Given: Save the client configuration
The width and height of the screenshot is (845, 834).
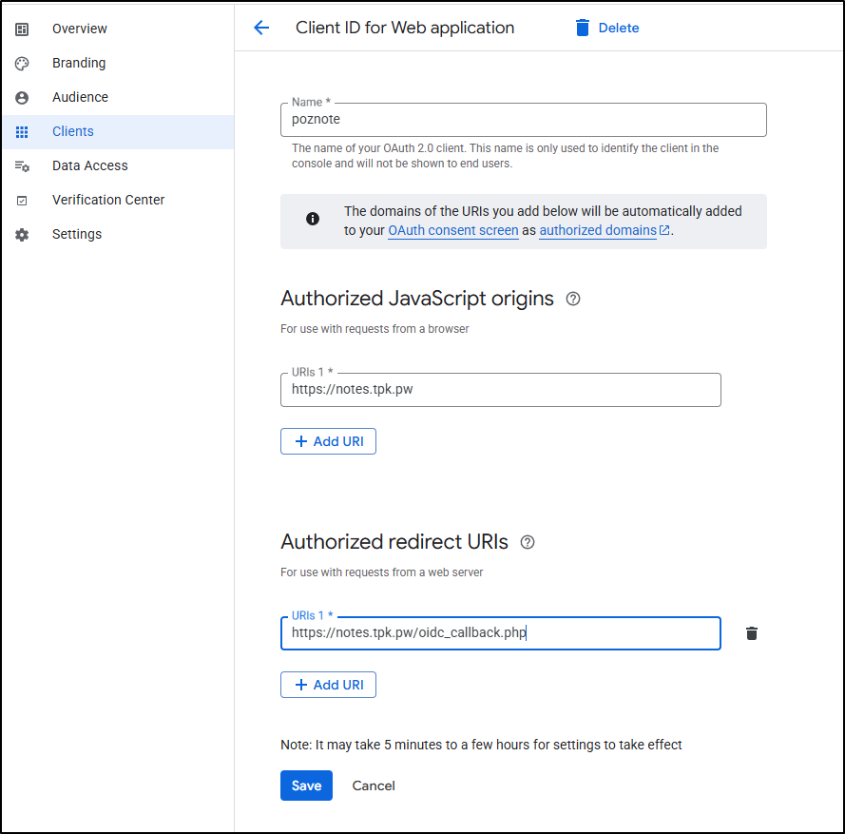Looking at the screenshot, I should pyautogui.click(x=306, y=786).
